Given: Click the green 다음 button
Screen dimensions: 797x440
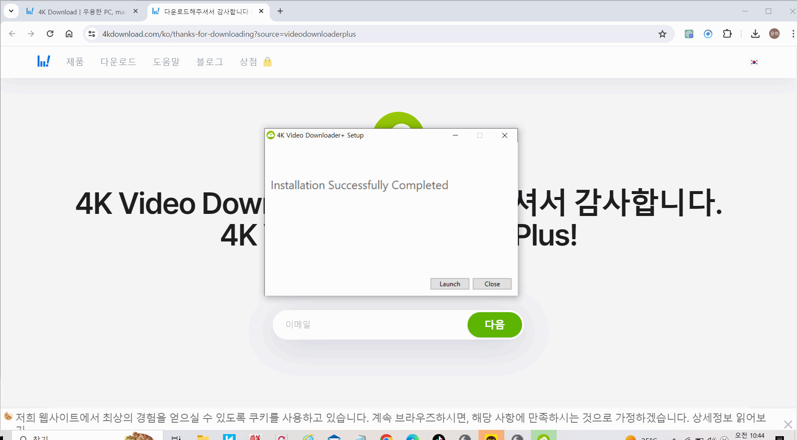Looking at the screenshot, I should point(495,324).
